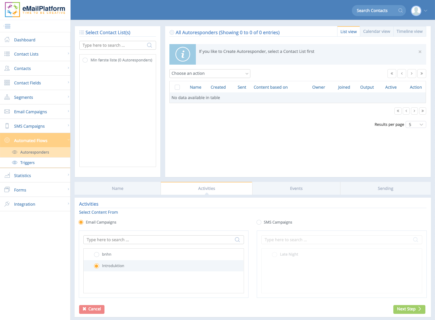Click the Statistics chart icon
Image resolution: width=435 pixels, height=320 pixels.
(7, 175)
